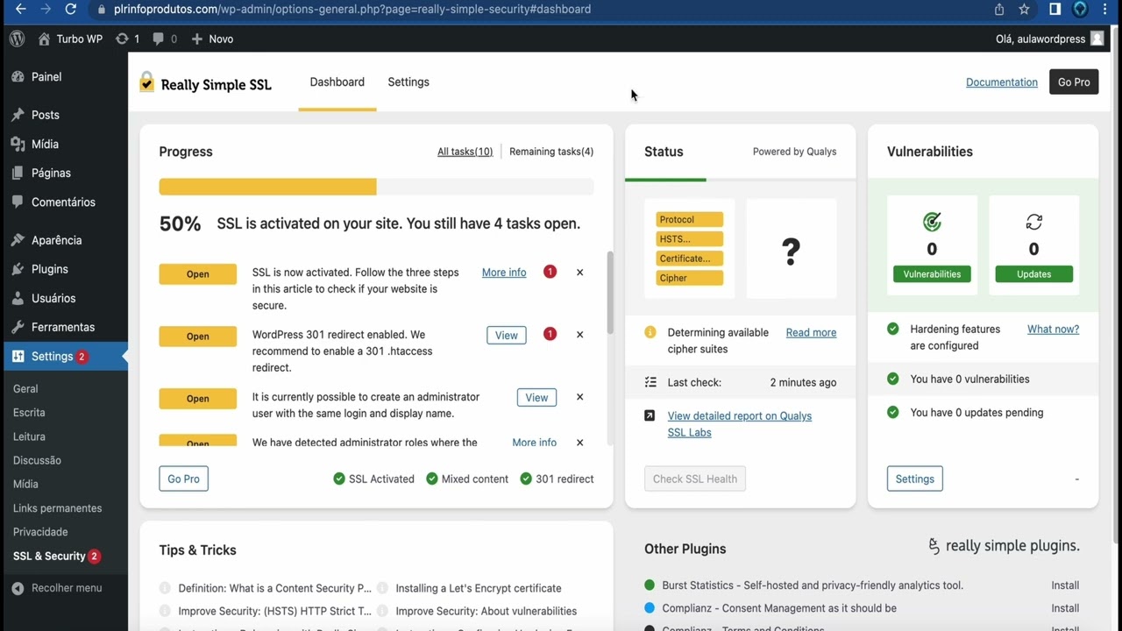Open the Escrita settings submenu
The height and width of the screenshot is (631, 1122).
(29, 412)
